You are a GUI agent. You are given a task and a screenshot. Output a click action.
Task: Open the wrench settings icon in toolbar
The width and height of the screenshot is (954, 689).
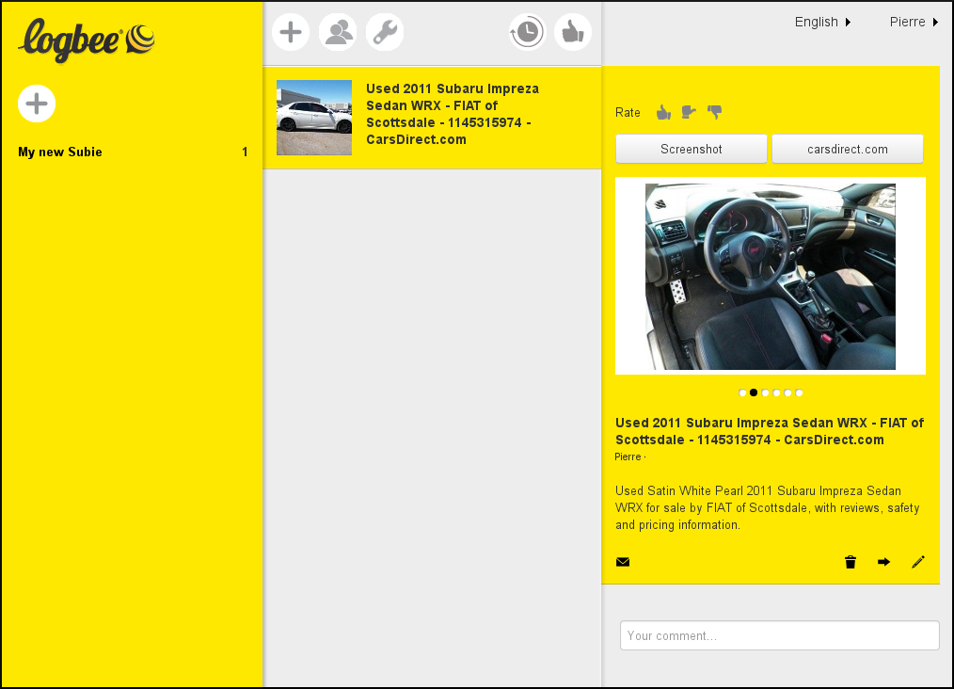[x=385, y=31]
